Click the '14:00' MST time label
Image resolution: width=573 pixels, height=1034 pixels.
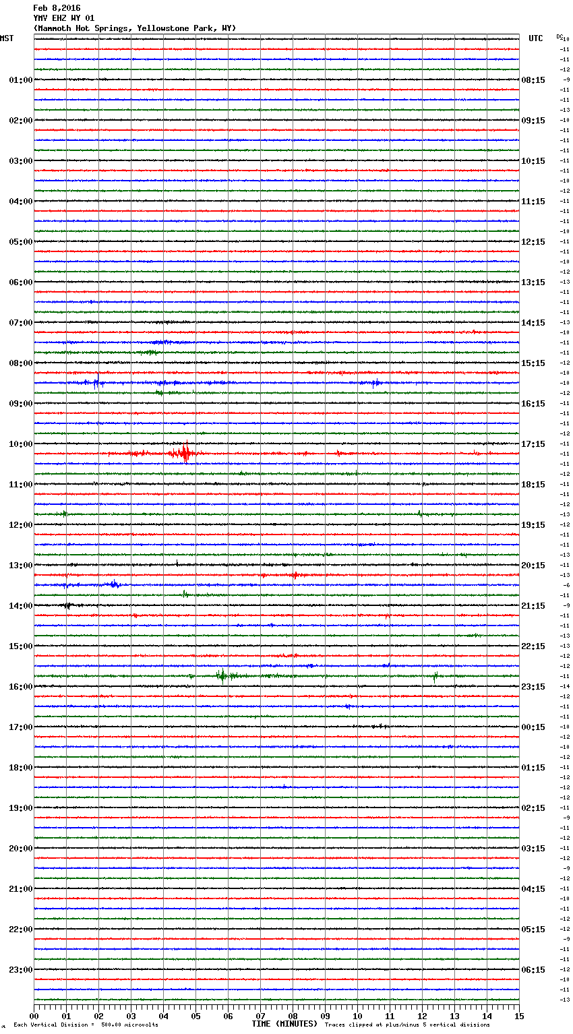[x=21, y=606]
